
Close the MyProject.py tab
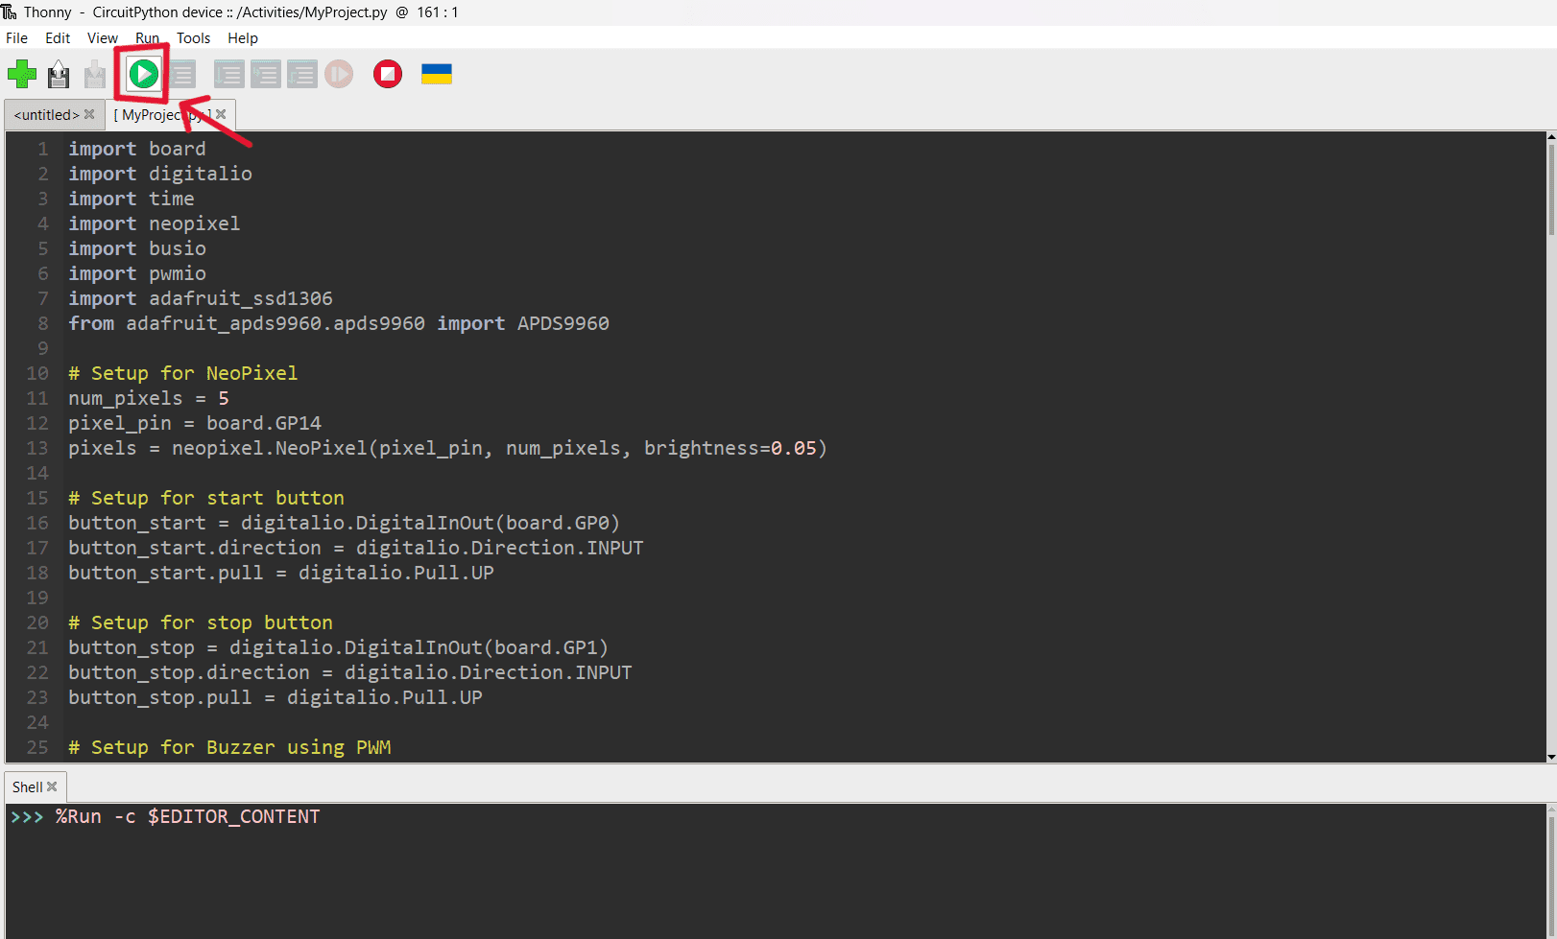(x=221, y=114)
